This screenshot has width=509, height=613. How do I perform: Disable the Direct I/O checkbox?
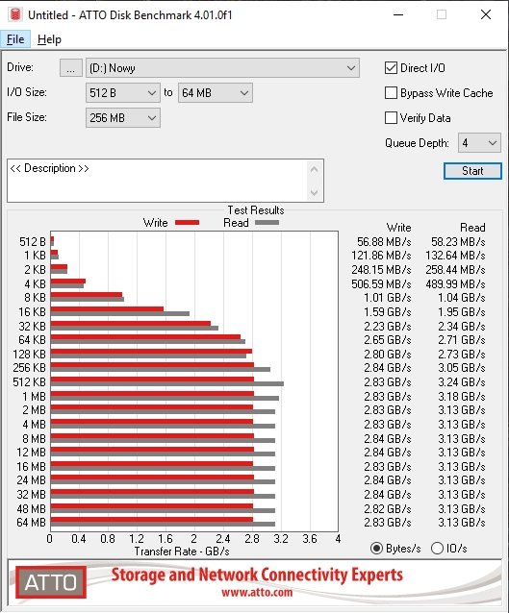tap(392, 67)
